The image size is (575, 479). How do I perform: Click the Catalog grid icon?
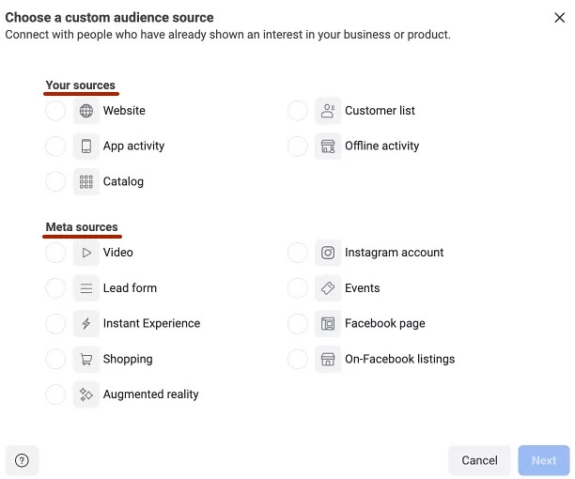(86, 182)
